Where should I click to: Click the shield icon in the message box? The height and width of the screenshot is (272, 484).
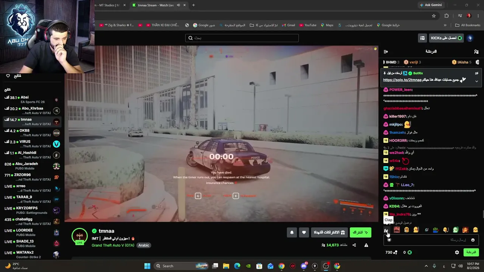[x=389, y=240]
